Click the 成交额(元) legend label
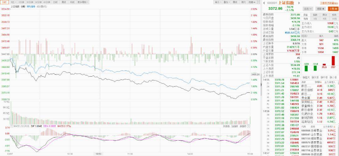339x156 pixels. (x=41, y=7)
